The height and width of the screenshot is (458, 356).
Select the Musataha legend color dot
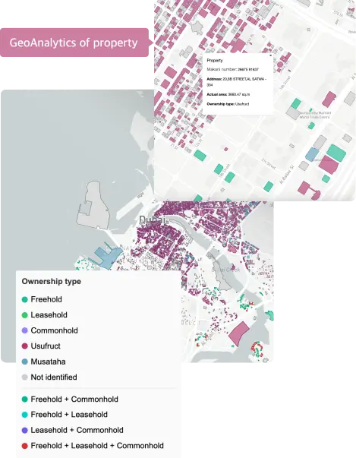click(x=25, y=362)
